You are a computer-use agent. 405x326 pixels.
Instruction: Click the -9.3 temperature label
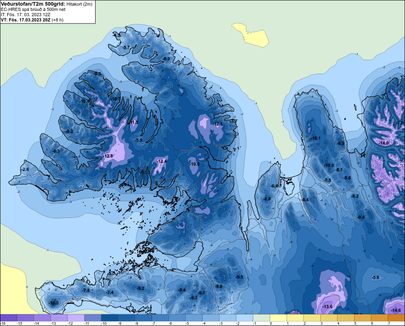click(194, 298)
